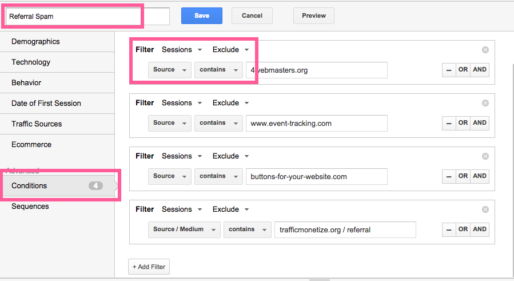Click the Referral Spam segment name field
Screen dimensions: 514x281
click(x=87, y=17)
